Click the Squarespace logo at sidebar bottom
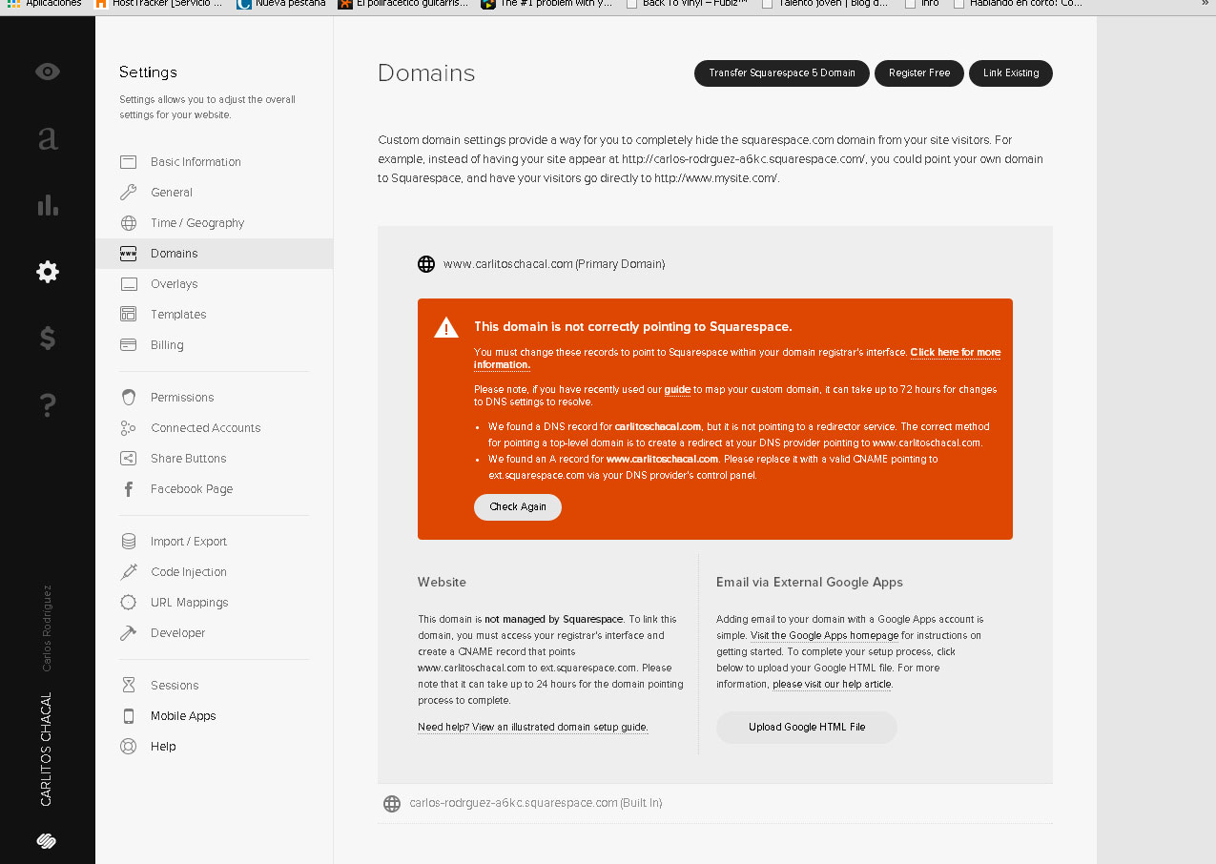1216x864 pixels. [48, 840]
